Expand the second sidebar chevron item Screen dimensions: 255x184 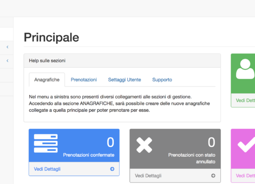click(x=7, y=61)
